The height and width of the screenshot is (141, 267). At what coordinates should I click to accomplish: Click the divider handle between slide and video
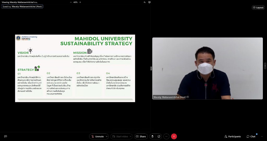151,68
